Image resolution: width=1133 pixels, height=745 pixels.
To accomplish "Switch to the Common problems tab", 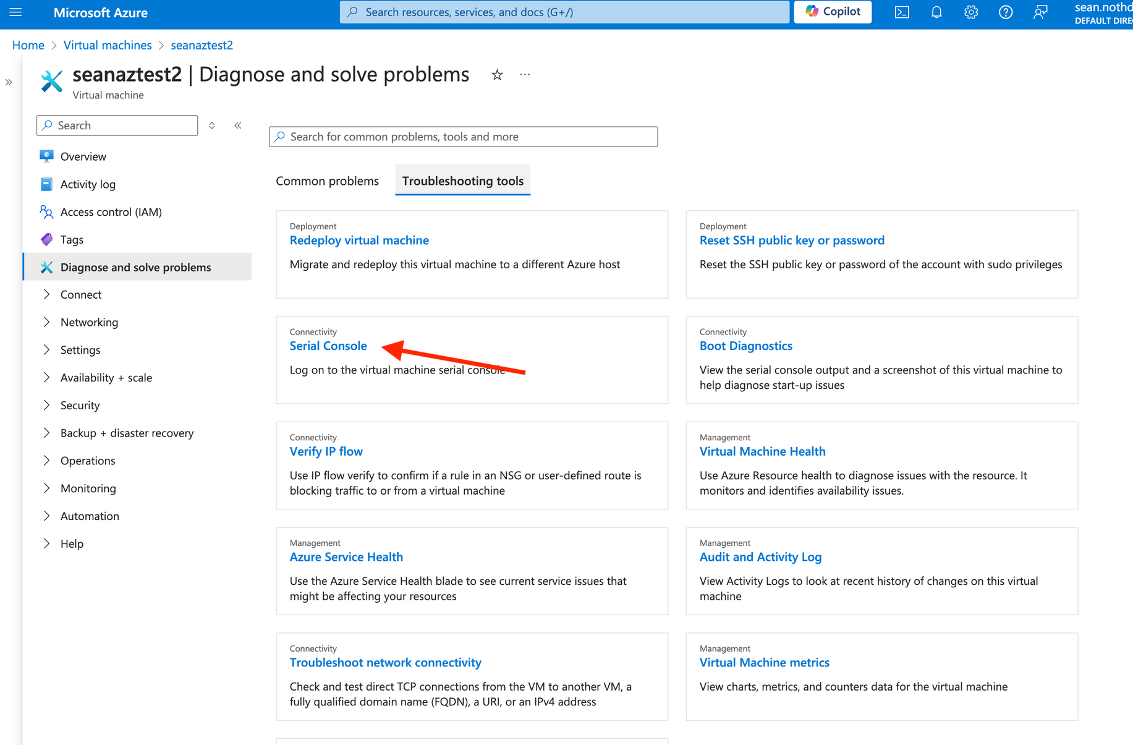I will (327, 181).
